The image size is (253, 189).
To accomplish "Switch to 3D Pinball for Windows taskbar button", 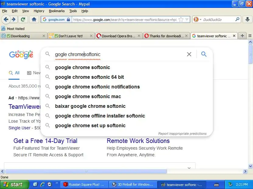I will [x=133, y=184].
